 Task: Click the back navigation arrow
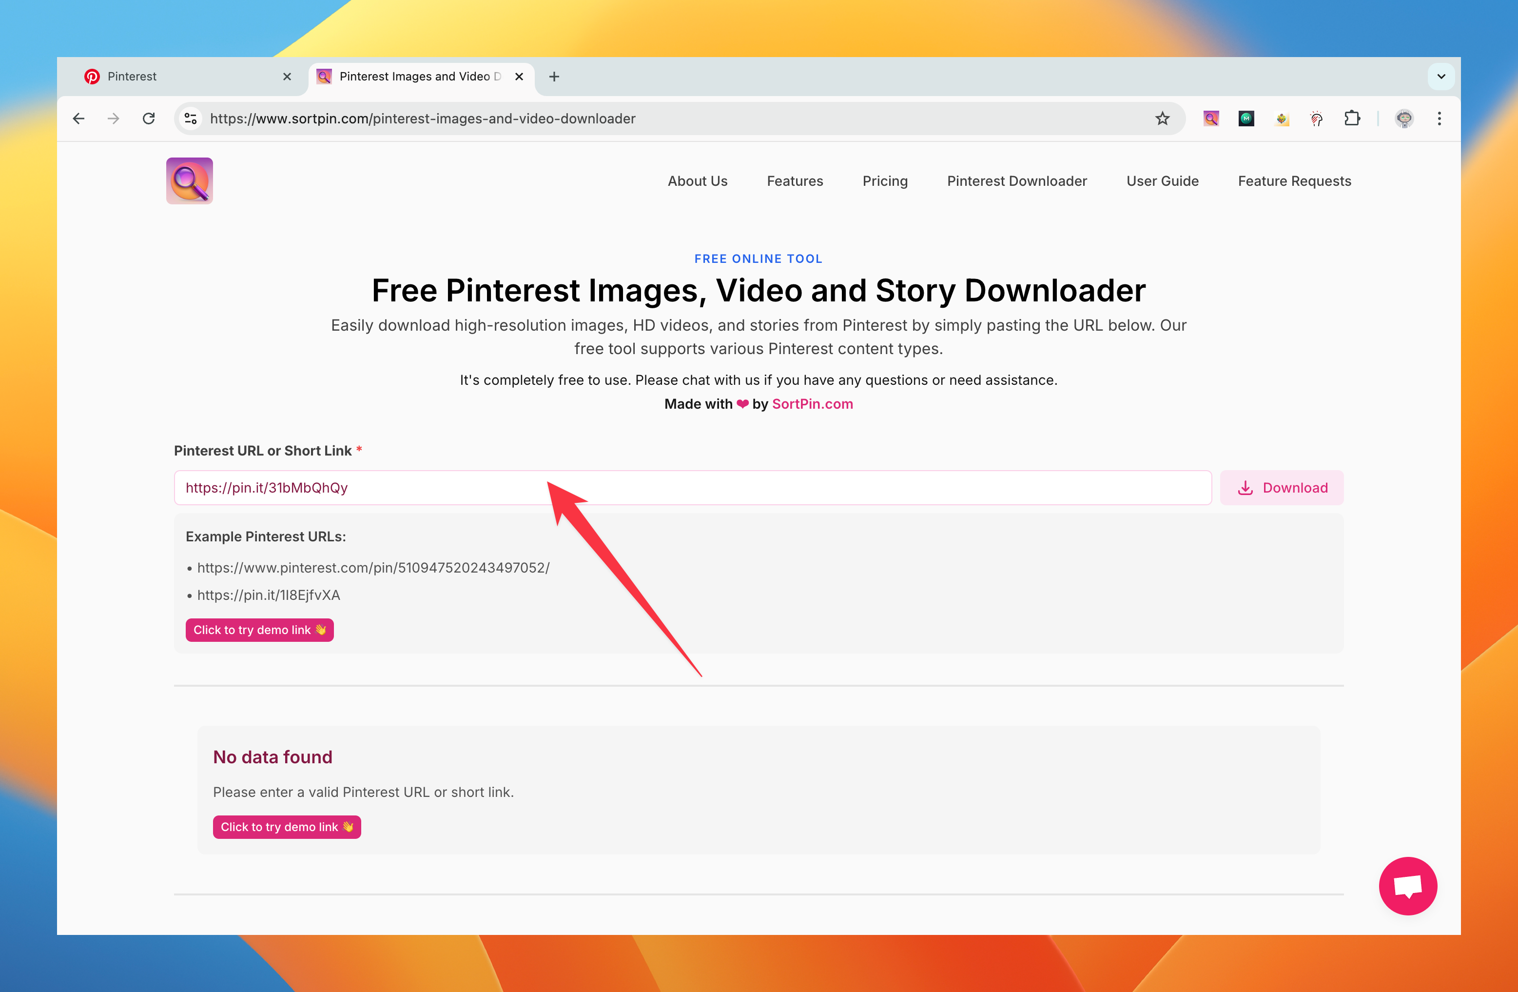pos(78,118)
